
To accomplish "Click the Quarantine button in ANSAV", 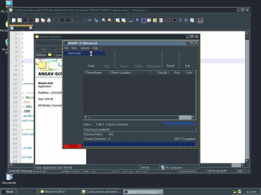I will pyautogui.click(x=153, y=66).
